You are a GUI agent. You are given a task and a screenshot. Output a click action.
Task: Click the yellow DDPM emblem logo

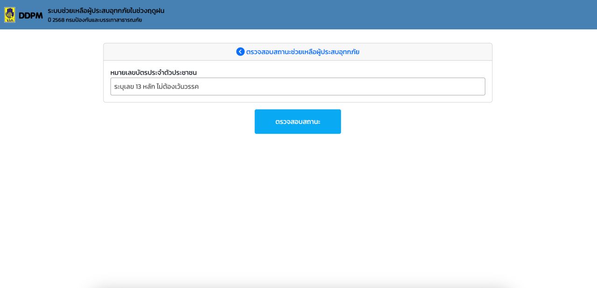click(10, 15)
